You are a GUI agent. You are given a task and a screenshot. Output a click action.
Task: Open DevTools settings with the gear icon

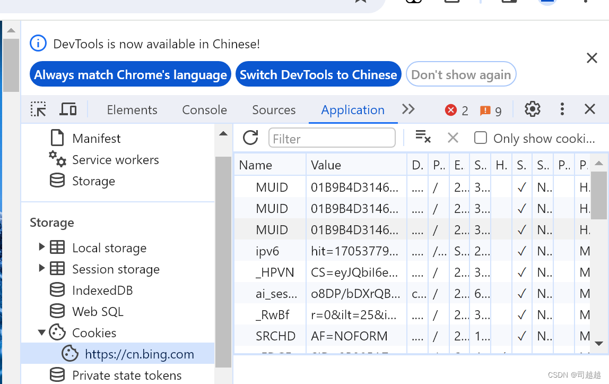pos(532,109)
